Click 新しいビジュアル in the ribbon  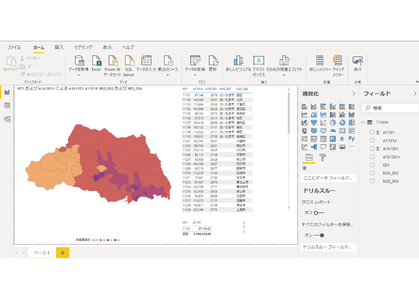pos(239,63)
